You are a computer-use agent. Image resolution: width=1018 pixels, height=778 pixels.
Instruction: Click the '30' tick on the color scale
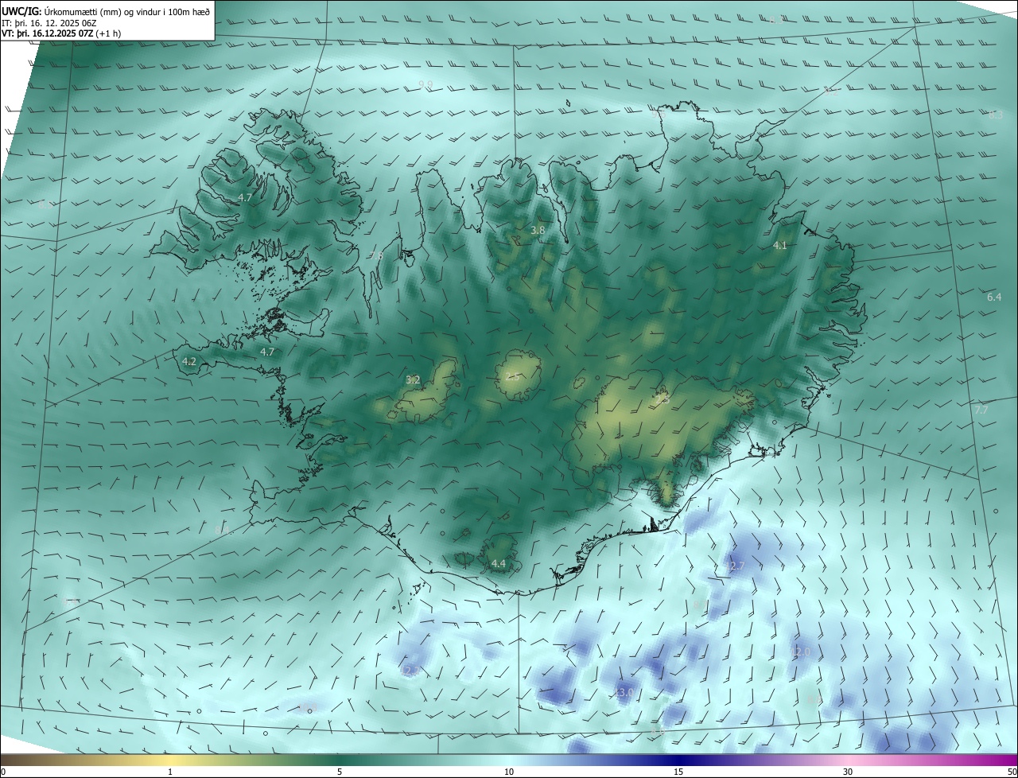point(848,772)
